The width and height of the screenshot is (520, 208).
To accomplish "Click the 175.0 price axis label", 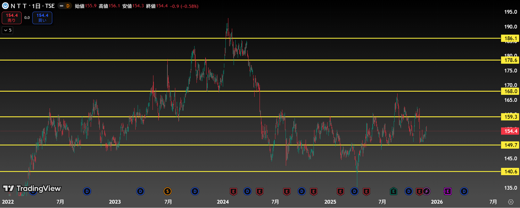I will 510,71.
